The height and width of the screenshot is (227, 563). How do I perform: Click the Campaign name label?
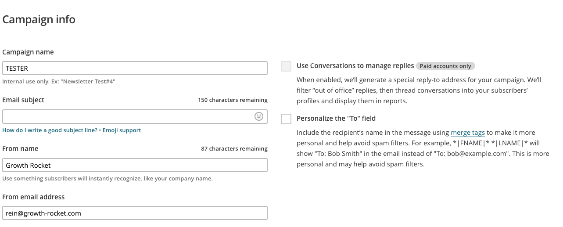(x=28, y=52)
